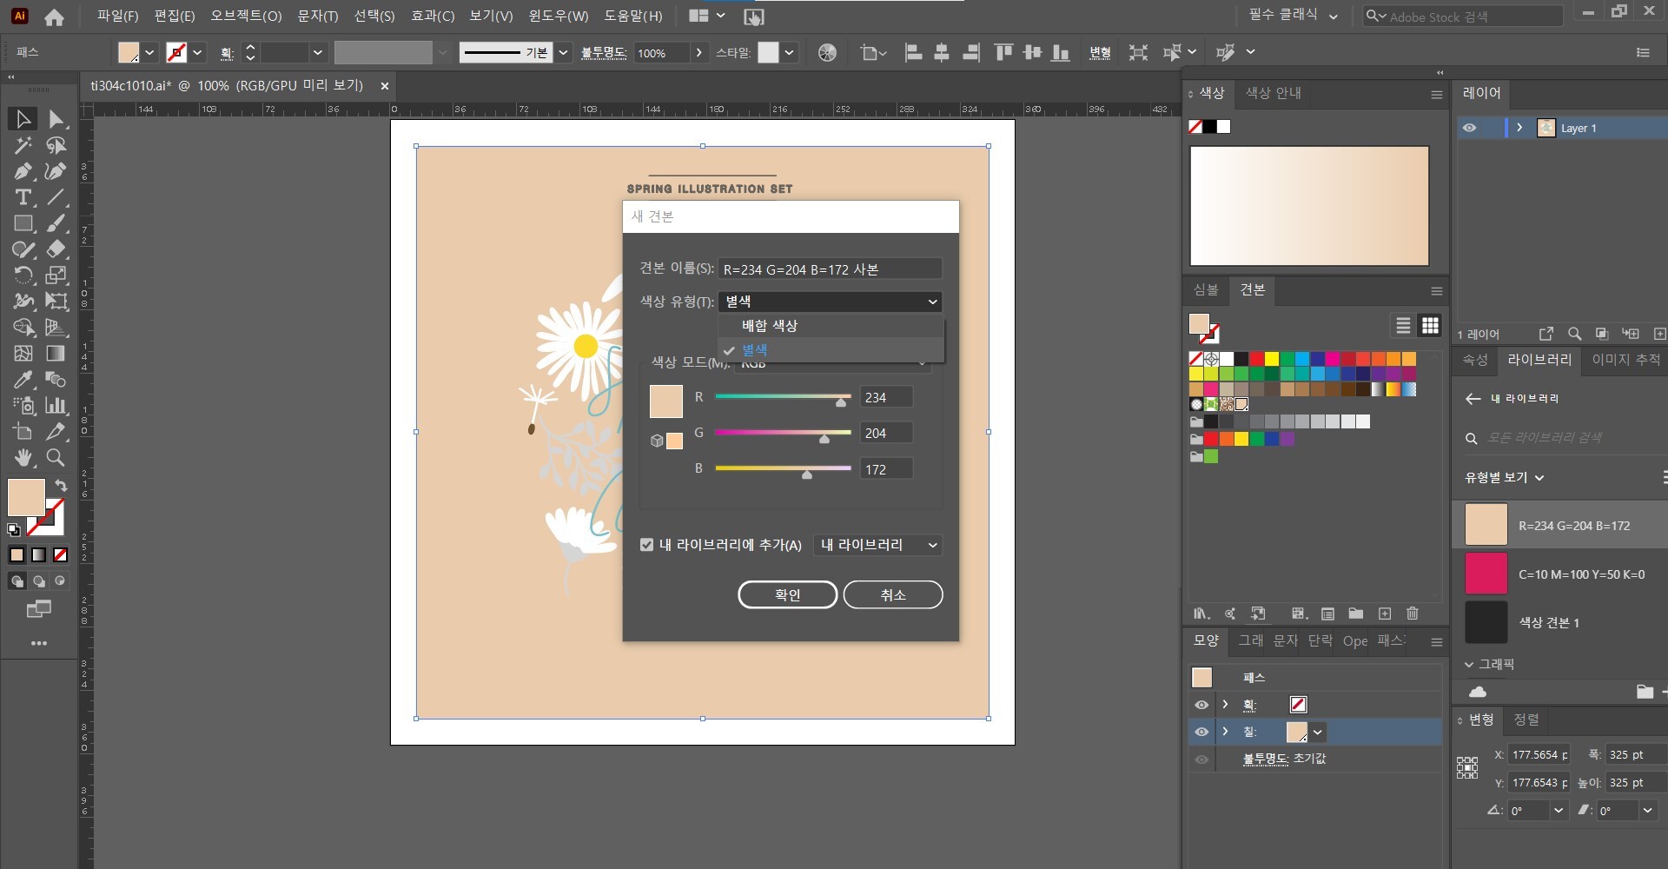This screenshot has width=1668, height=869.
Task: Click the 견본 이름 text field
Action: [x=830, y=269]
